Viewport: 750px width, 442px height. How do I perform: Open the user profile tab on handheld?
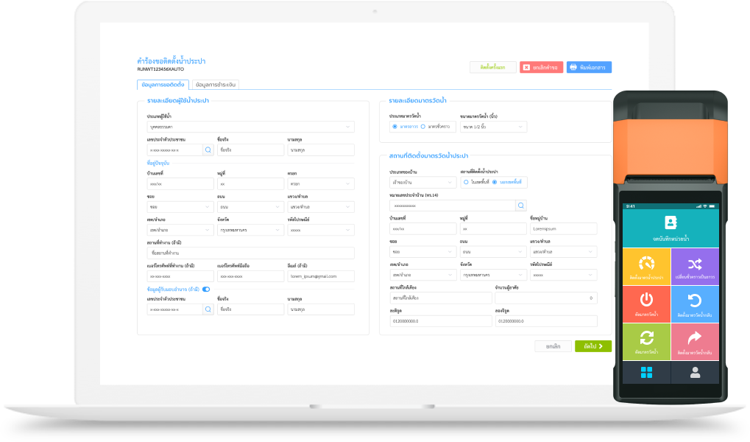(694, 372)
